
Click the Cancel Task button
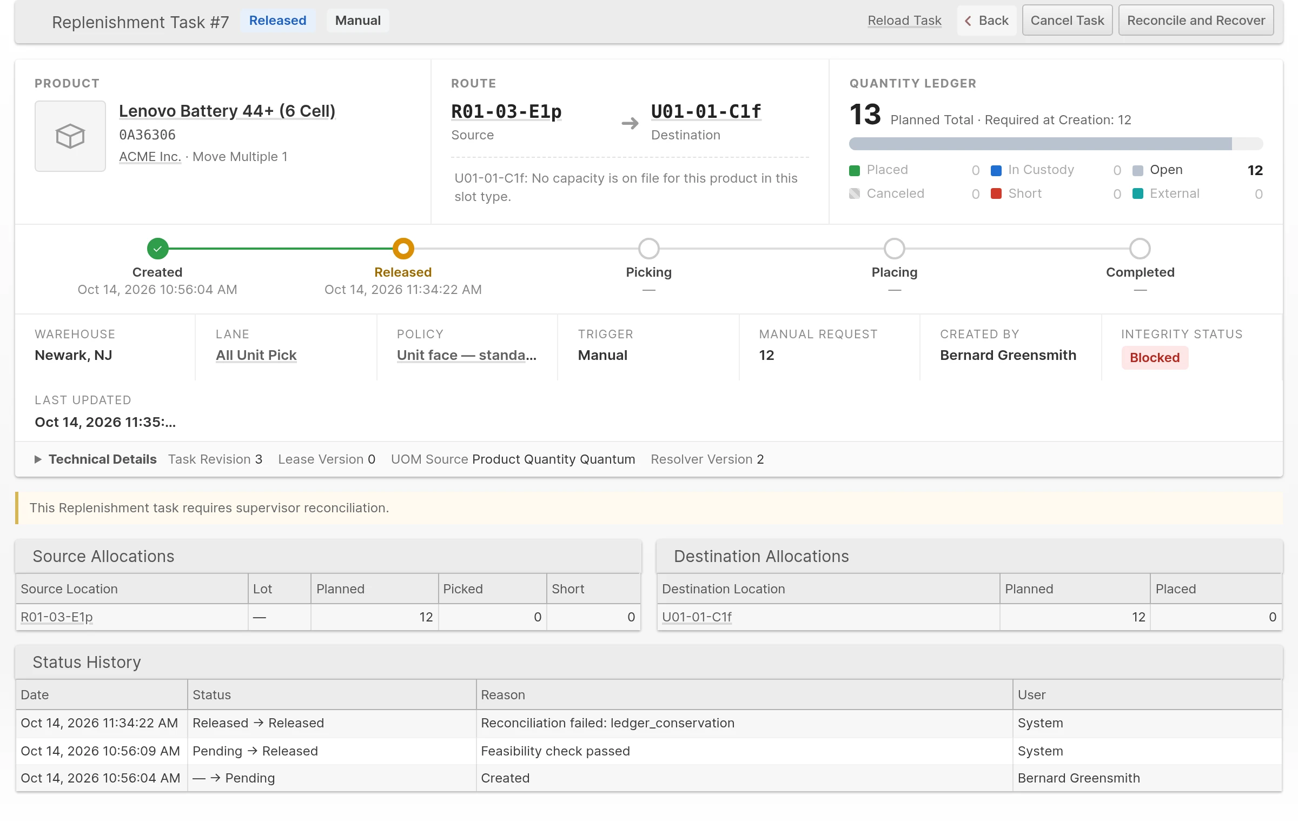tap(1067, 21)
